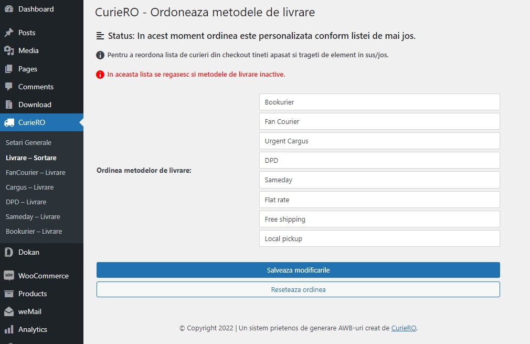
Task: Select the CurieRO truck icon
Action: tap(9, 122)
